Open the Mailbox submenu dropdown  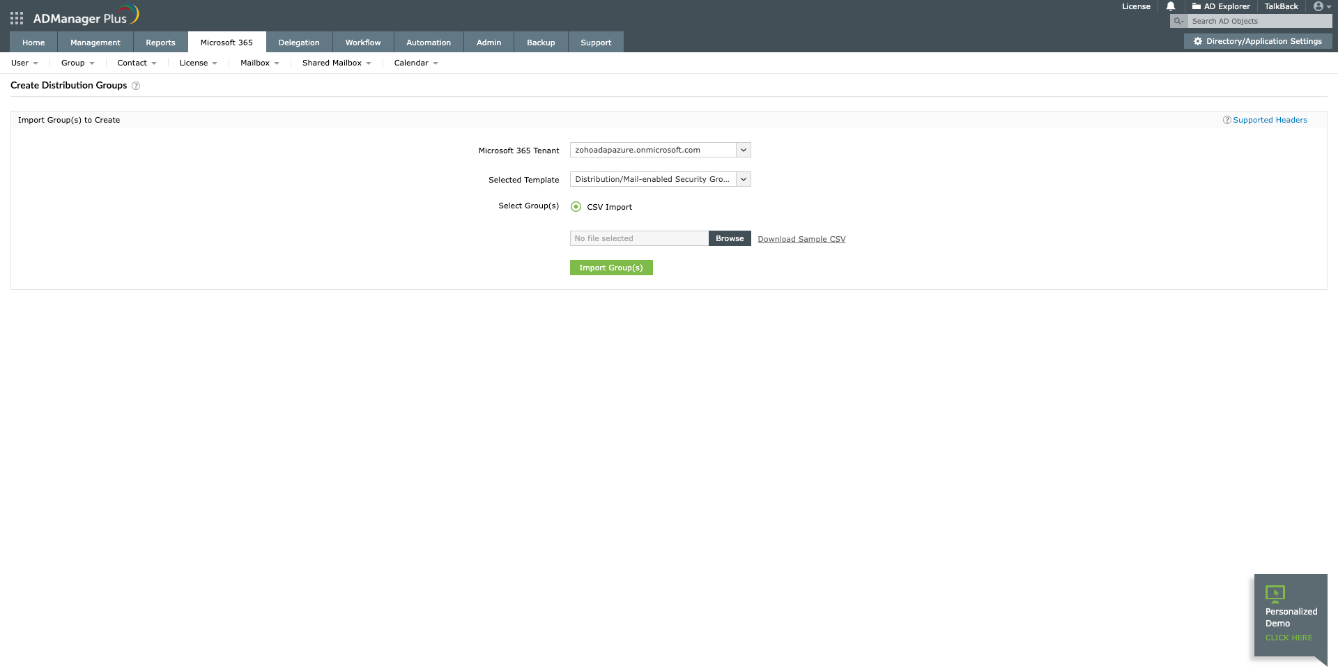pos(259,63)
